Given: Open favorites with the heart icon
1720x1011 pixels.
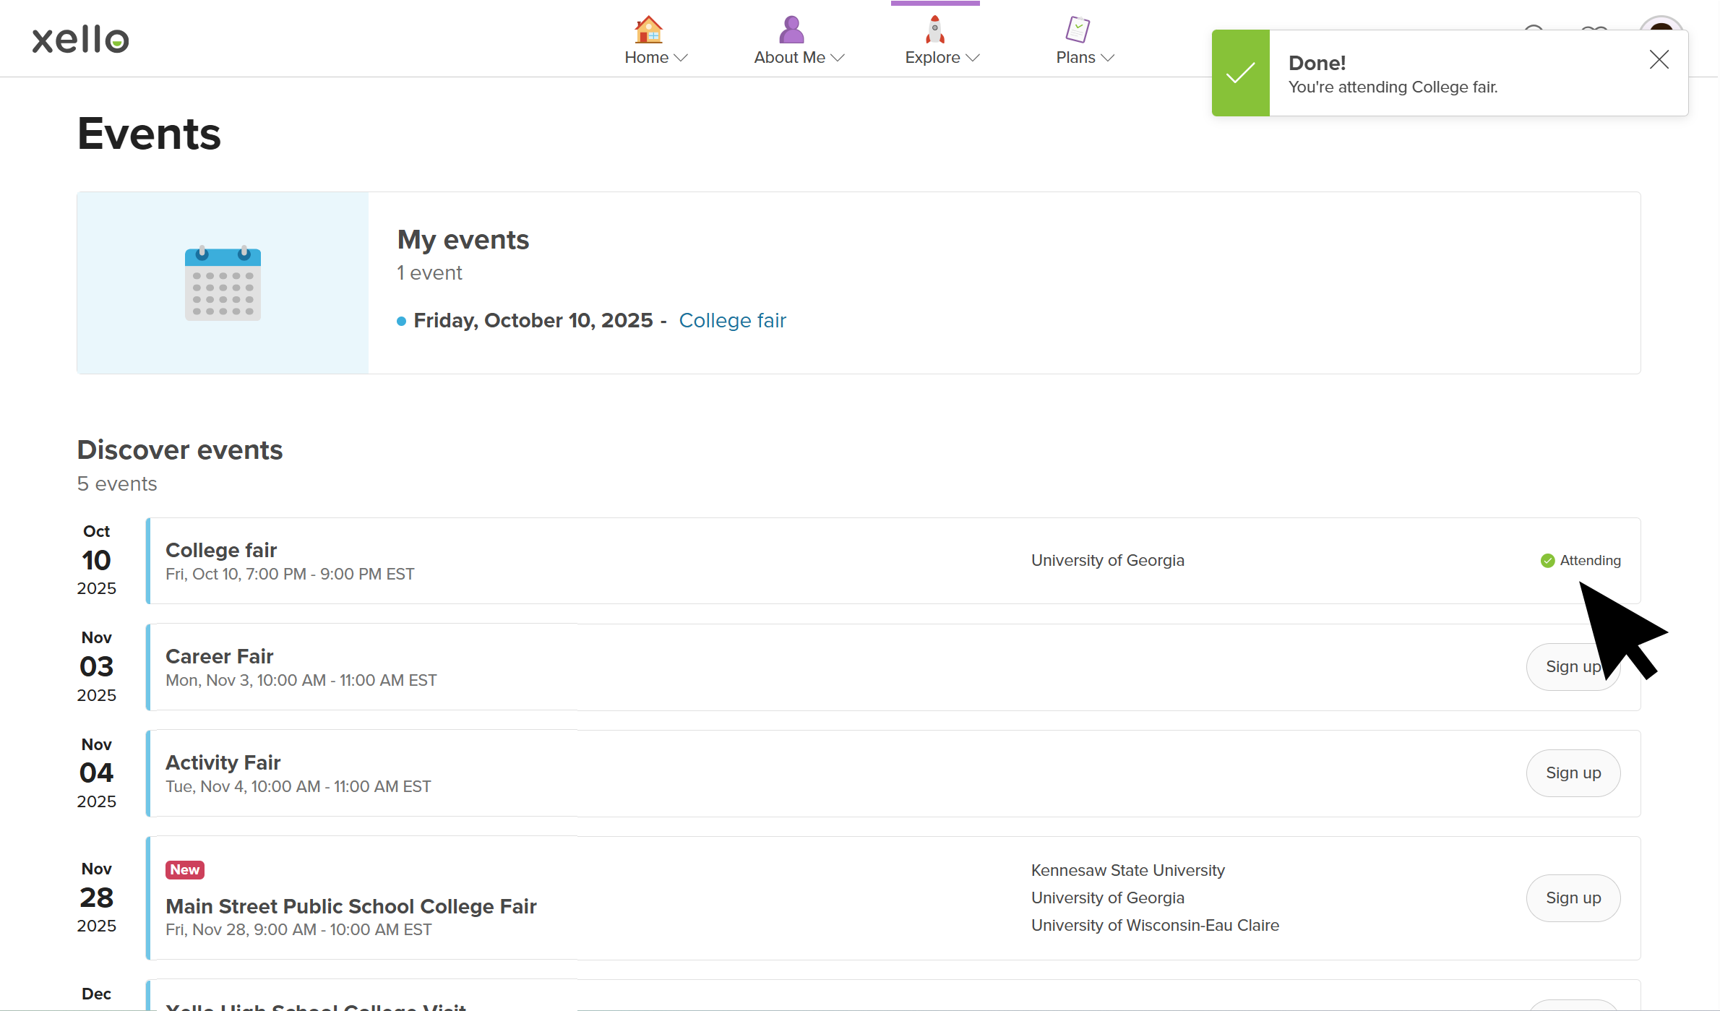Looking at the screenshot, I should click(x=1595, y=33).
